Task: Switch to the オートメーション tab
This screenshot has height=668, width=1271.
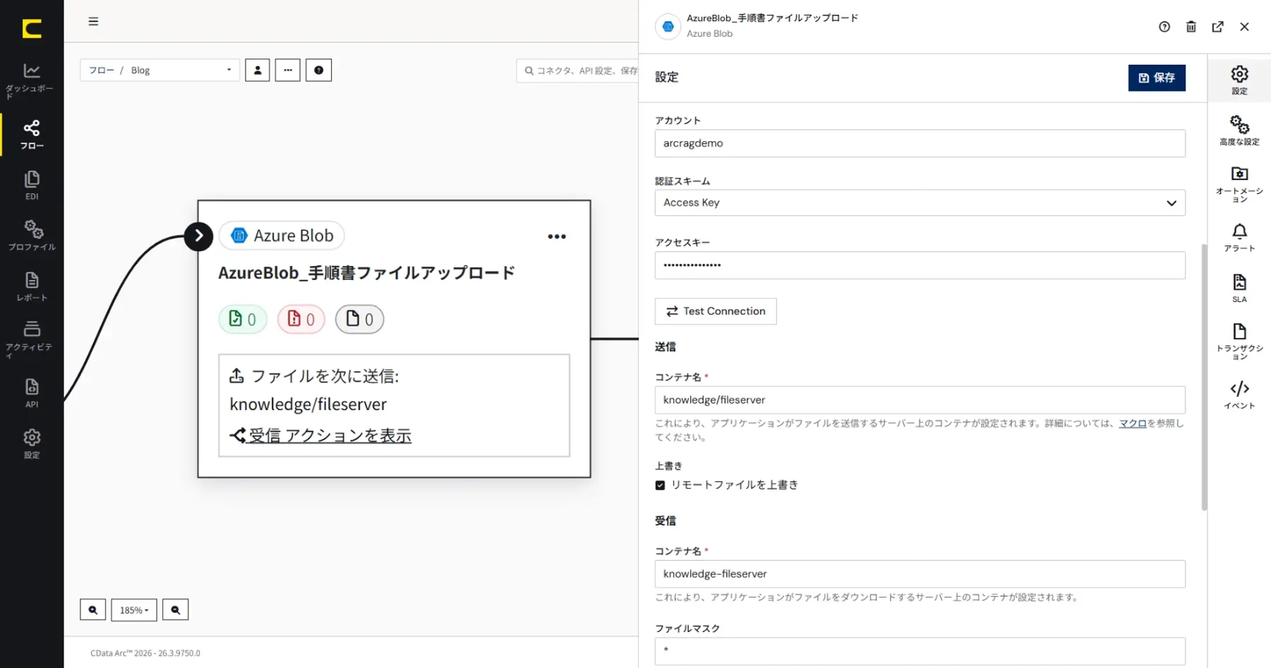Action: (1239, 183)
